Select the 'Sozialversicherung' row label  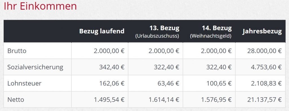pos(35,67)
